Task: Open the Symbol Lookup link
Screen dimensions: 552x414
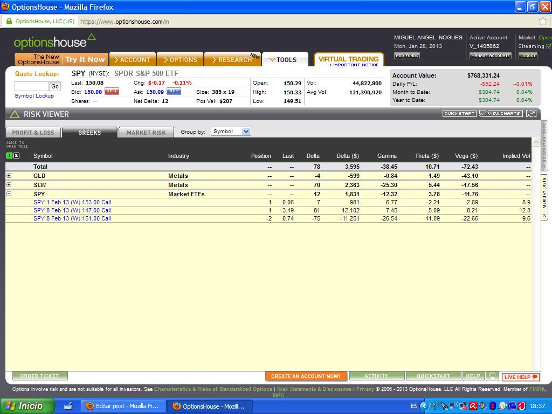Action: [34, 96]
